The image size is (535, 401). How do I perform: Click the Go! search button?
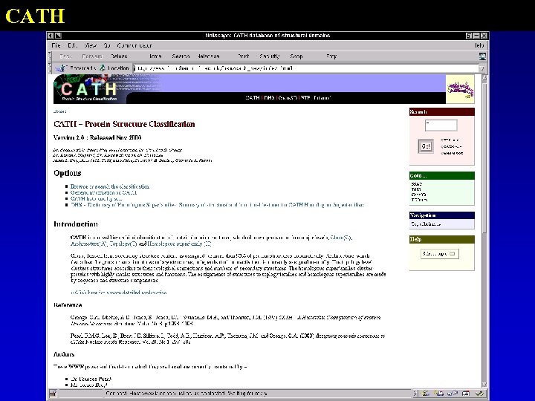(426, 146)
